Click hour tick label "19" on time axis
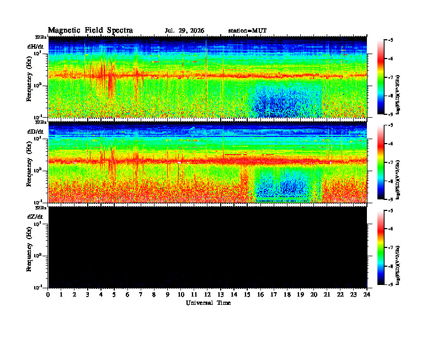Image resolution: width=437 pixels, height=338 pixels. point(300,295)
